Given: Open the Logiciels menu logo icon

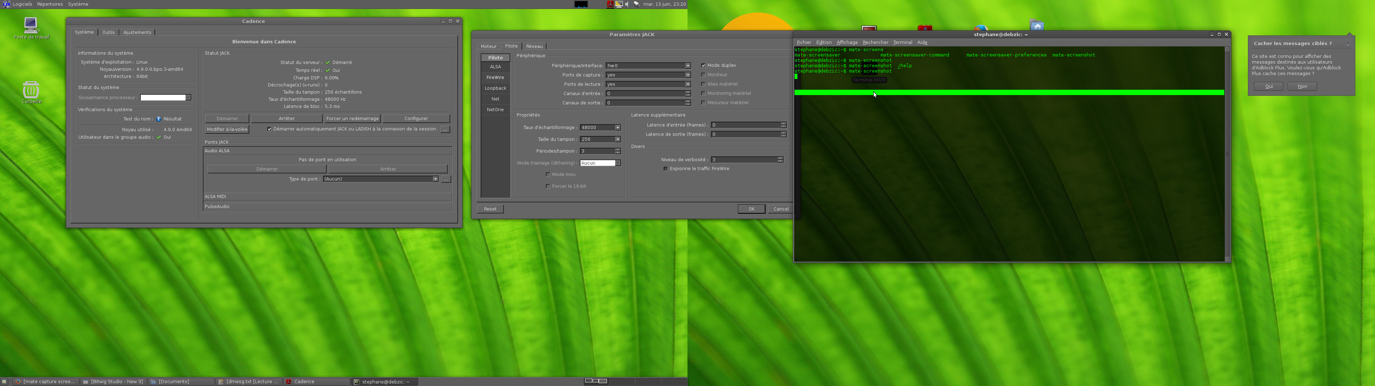Looking at the screenshot, I should point(6,4).
